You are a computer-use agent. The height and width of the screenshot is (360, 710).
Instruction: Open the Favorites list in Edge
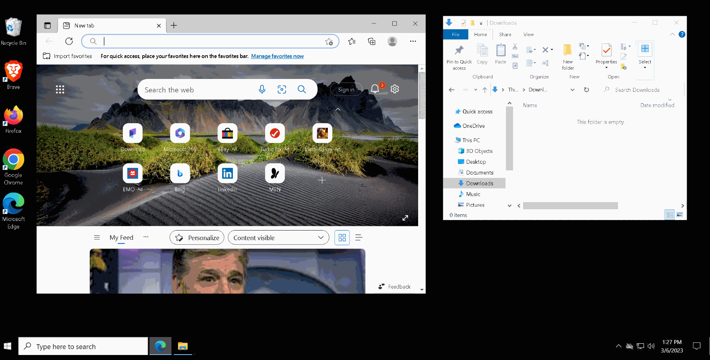352,41
